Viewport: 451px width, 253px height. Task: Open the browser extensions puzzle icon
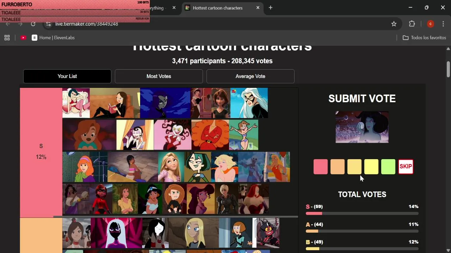click(x=412, y=24)
